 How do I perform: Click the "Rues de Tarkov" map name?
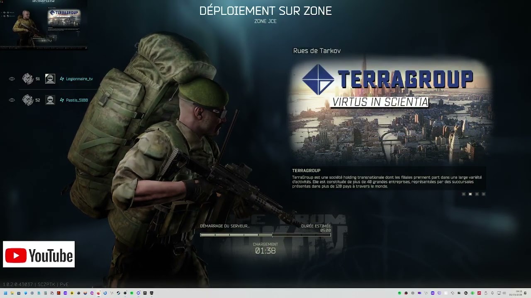317,51
